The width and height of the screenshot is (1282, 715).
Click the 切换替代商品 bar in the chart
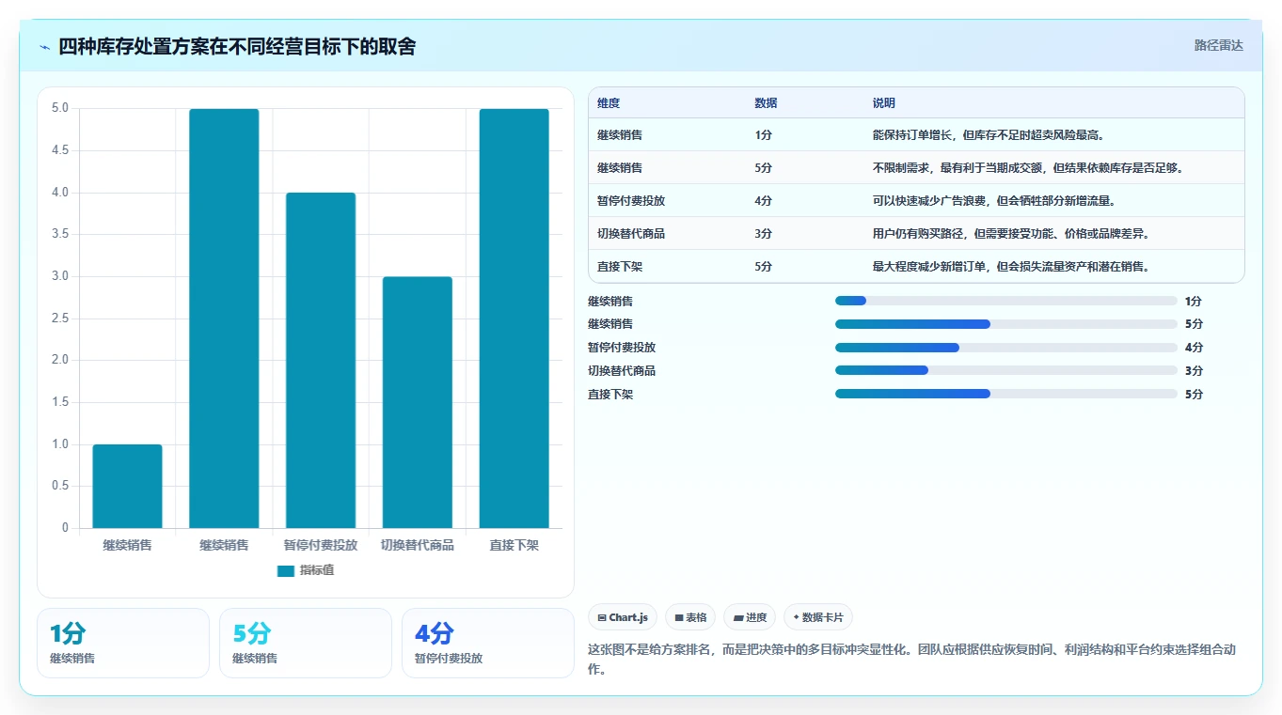[418, 402]
